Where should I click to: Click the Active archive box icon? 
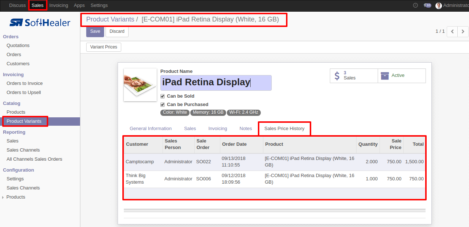click(x=385, y=75)
